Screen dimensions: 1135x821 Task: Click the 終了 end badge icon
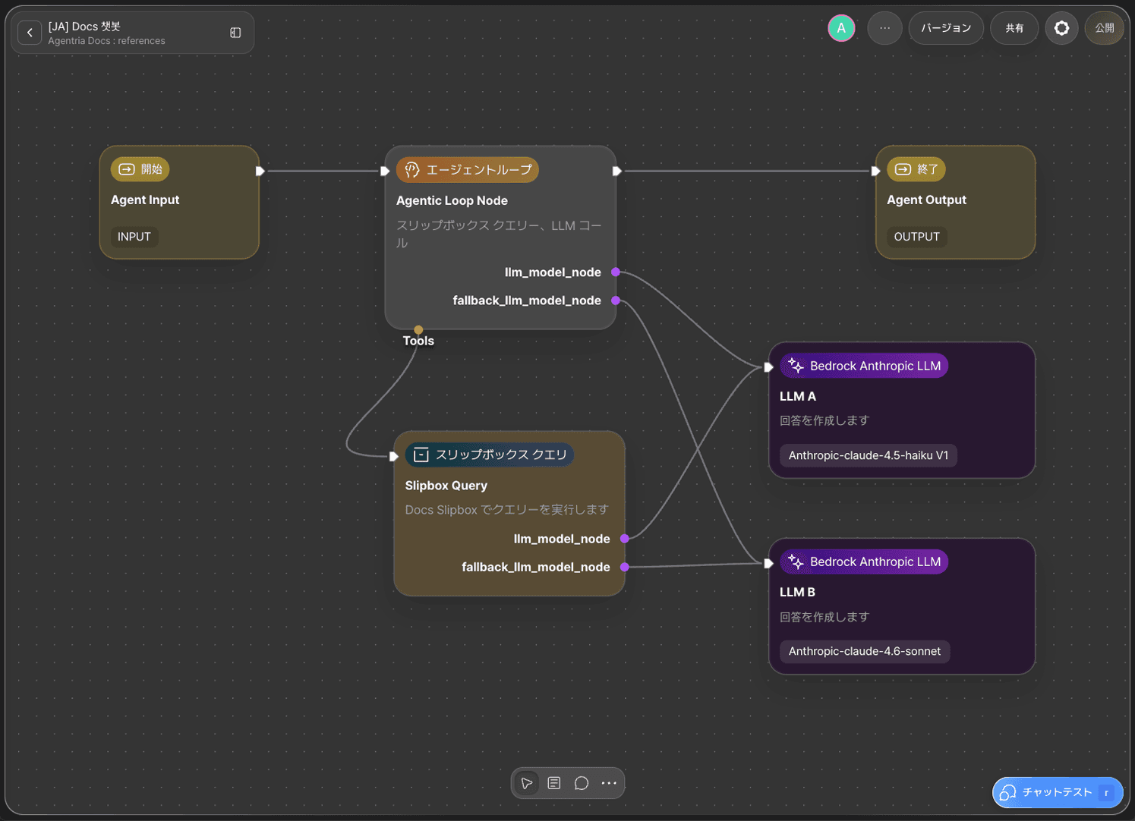point(903,169)
